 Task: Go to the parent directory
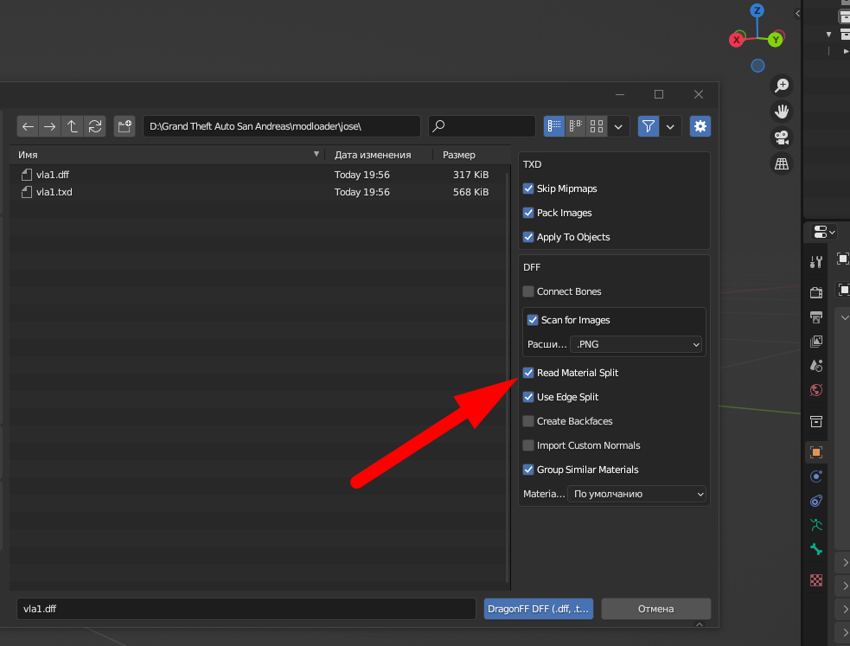click(73, 126)
